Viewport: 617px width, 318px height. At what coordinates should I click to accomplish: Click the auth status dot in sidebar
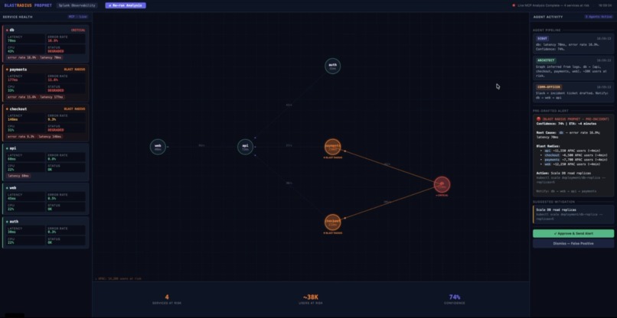point(7,222)
